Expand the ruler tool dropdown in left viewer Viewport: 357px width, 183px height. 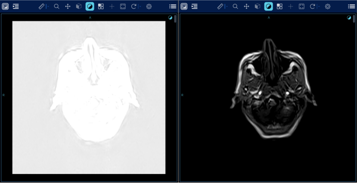[x=47, y=6]
